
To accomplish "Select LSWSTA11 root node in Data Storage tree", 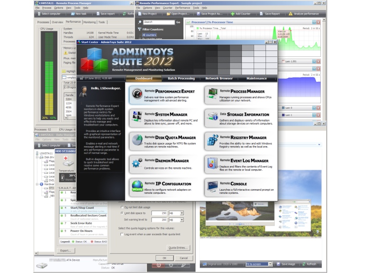I will 46,153.
